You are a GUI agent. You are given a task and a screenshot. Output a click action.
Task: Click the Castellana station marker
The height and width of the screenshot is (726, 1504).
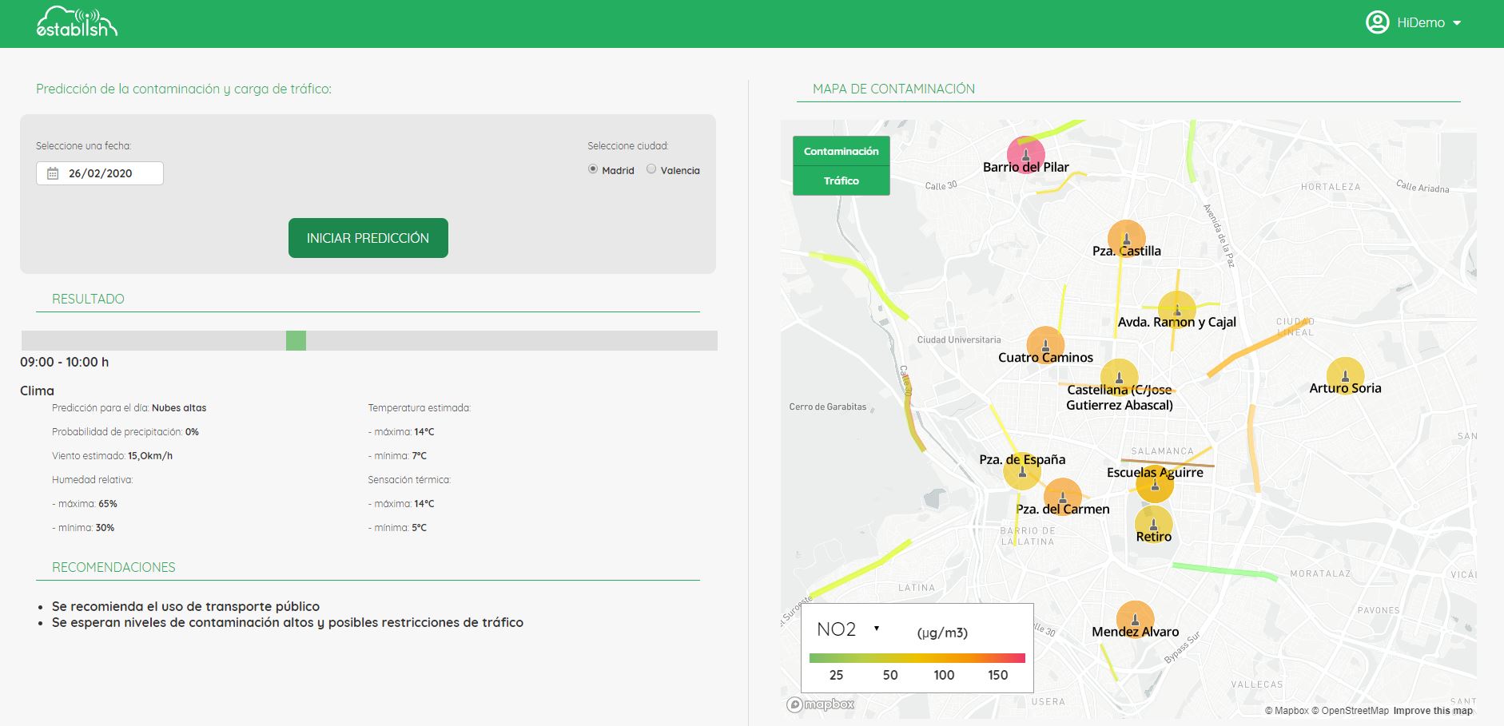(1120, 377)
